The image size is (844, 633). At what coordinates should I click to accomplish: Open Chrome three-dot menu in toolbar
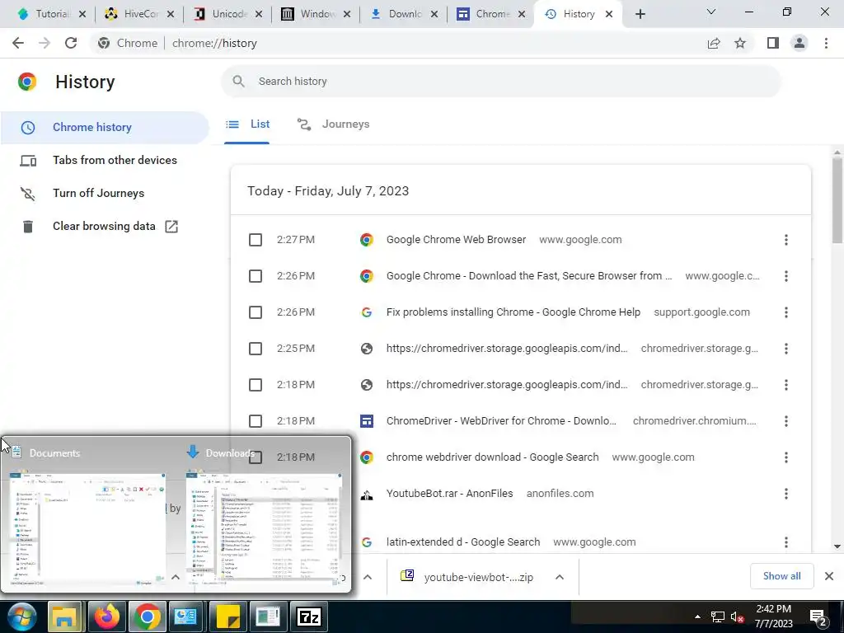[x=826, y=43]
